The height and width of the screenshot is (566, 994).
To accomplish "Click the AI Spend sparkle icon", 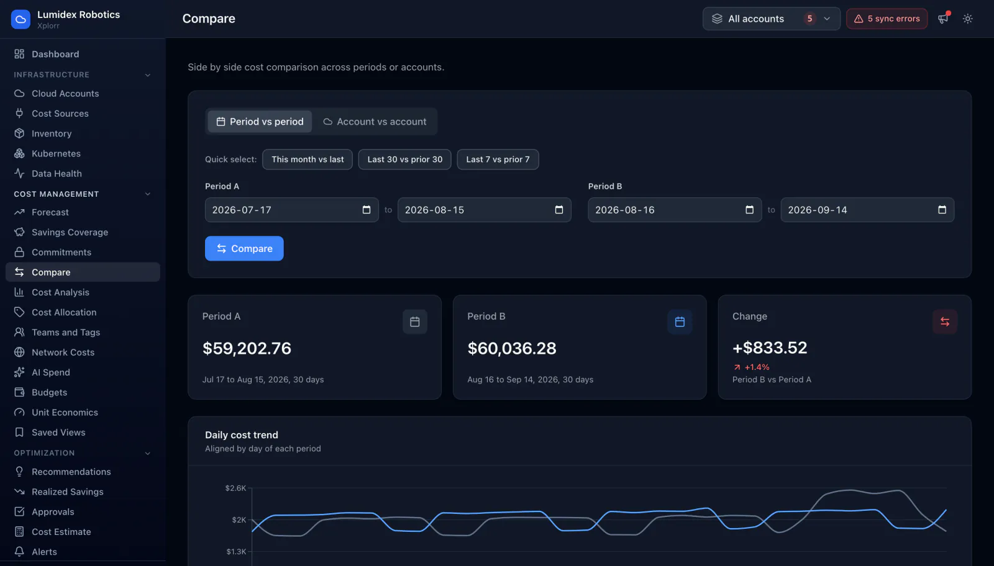I will click(19, 372).
